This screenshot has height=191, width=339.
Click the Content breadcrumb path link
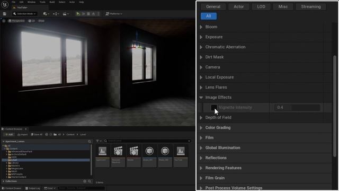coord(70,134)
